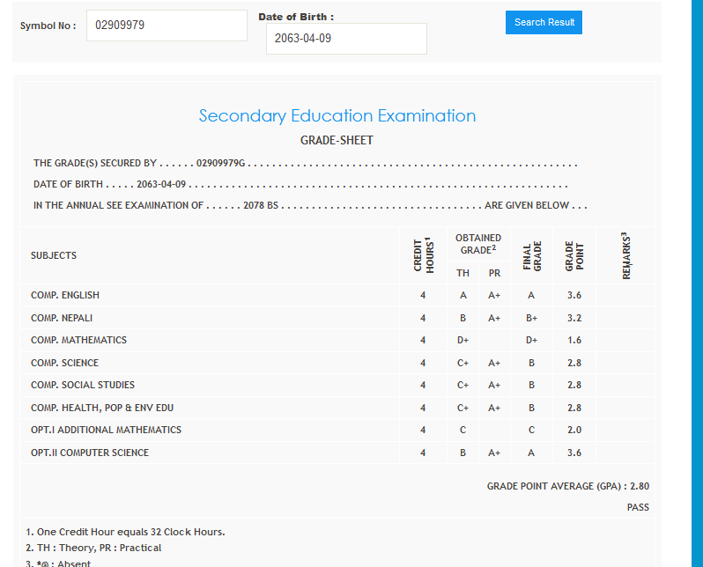Click the Grade Point Average 2.80 text
This screenshot has height=567, width=703.
click(567, 486)
